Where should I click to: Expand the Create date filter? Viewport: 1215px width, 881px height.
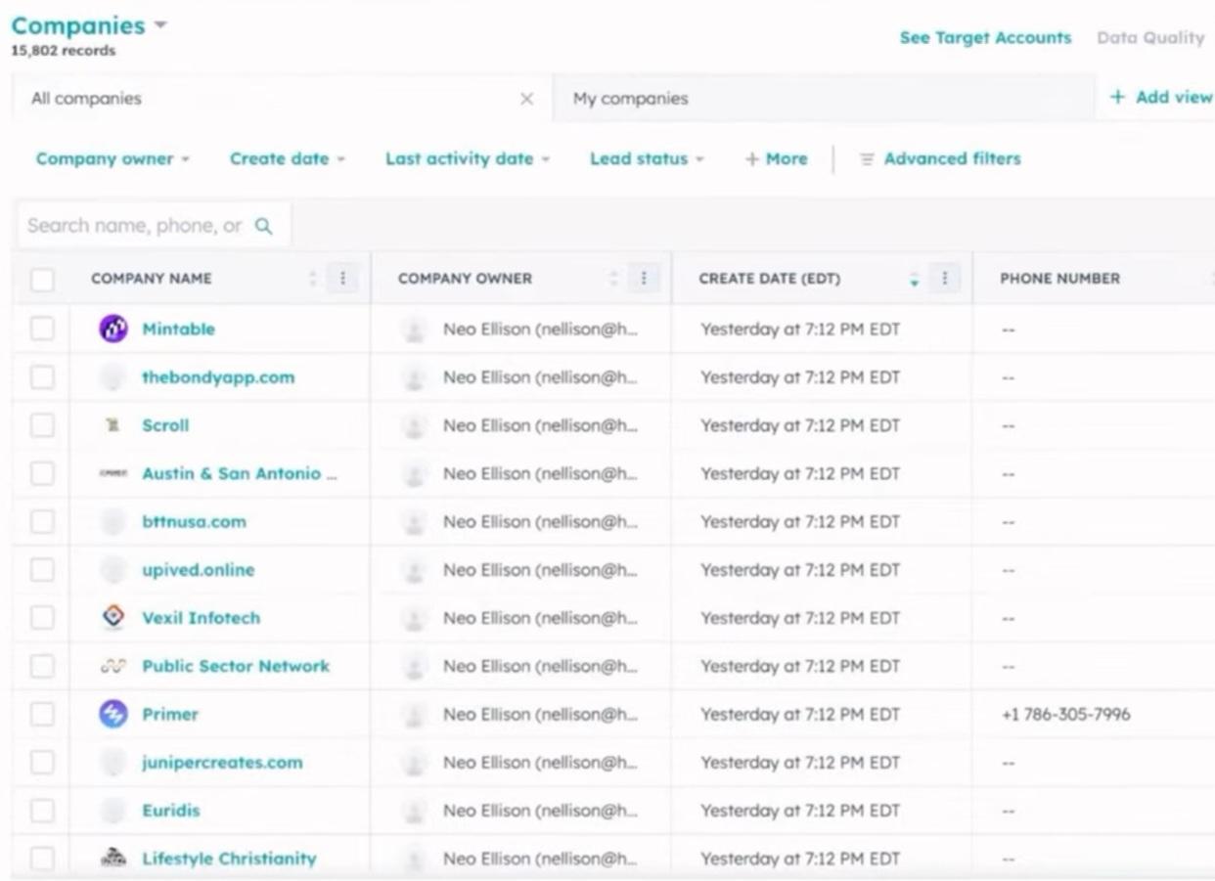pos(288,158)
